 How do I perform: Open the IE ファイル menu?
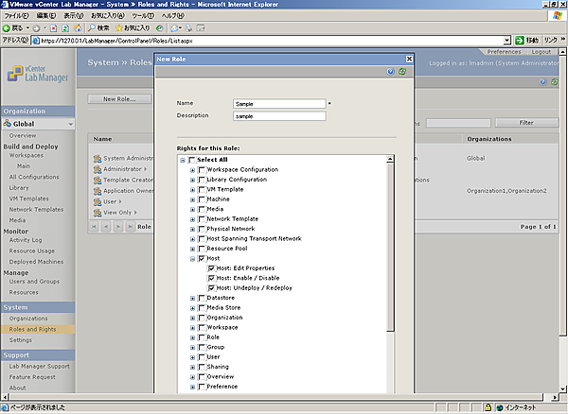[x=17, y=16]
